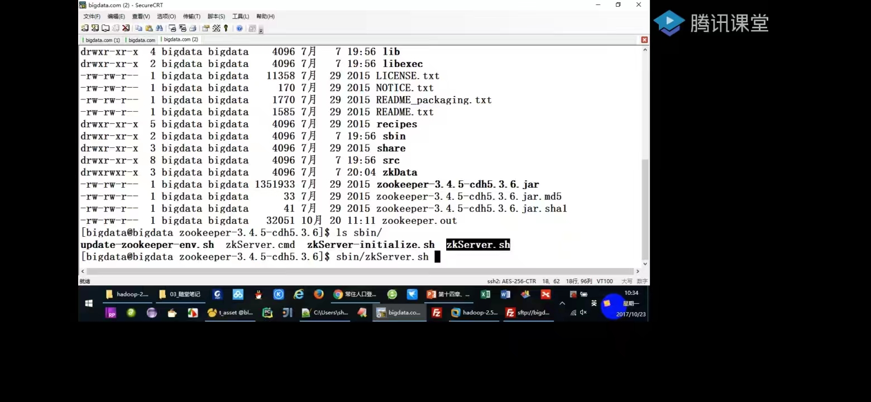Click the volume muted tray icon
Screen dimensions: 871x402
coord(583,313)
